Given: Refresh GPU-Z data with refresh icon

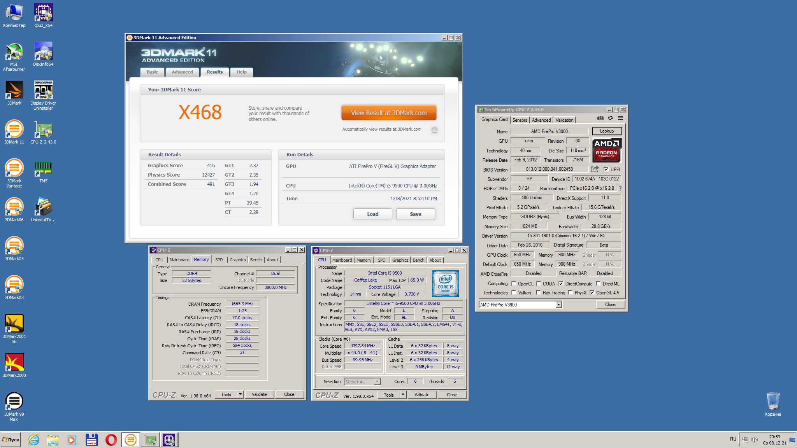Looking at the screenshot, I should (610, 118).
